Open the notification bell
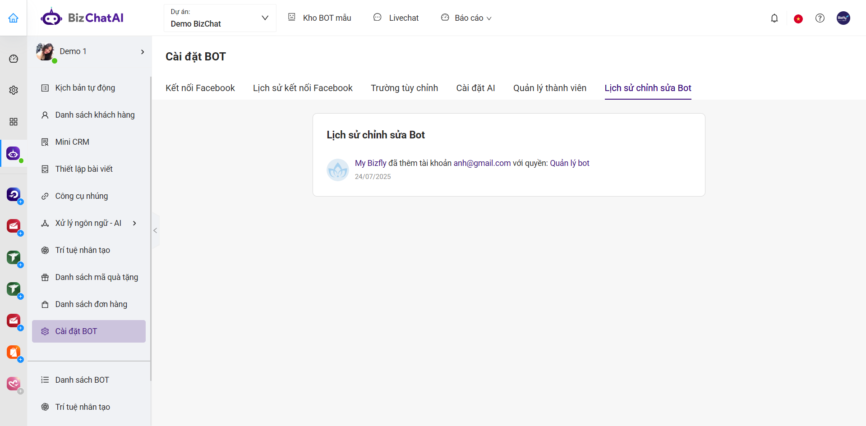 774,18
